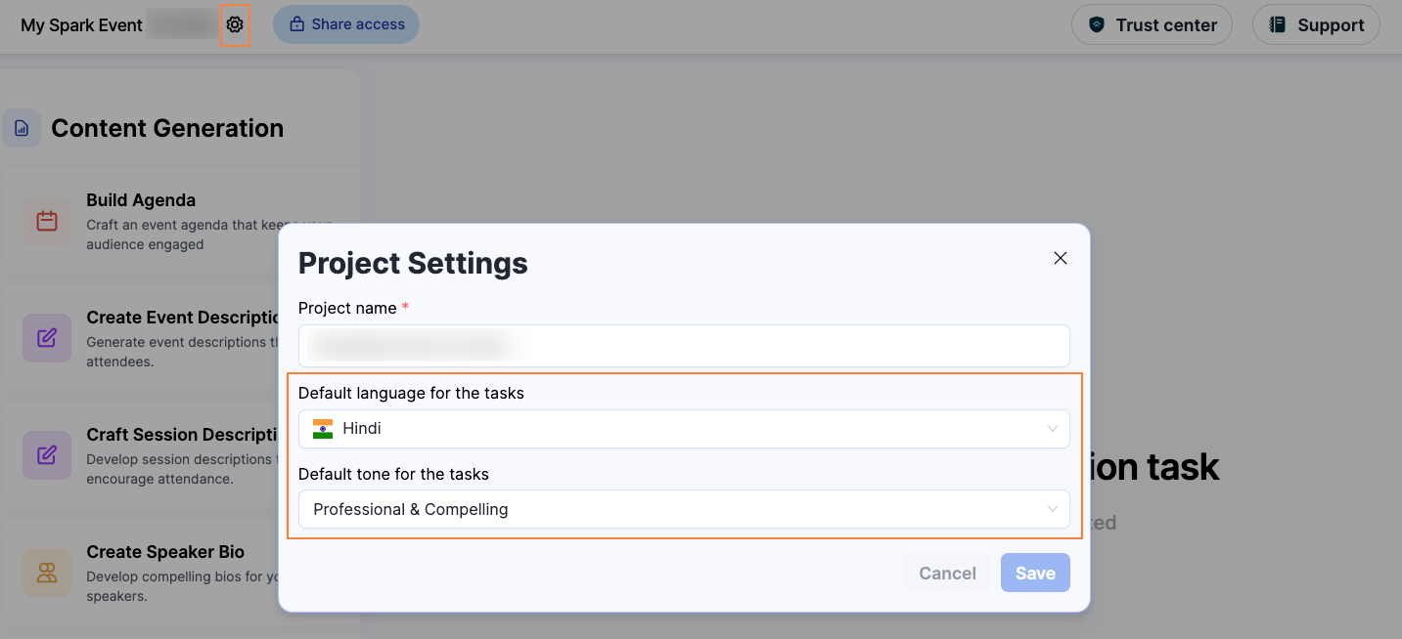Viewport: 1402px width, 639px height.
Task: Expand the default tone dropdown arrow
Action: tap(1053, 509)
